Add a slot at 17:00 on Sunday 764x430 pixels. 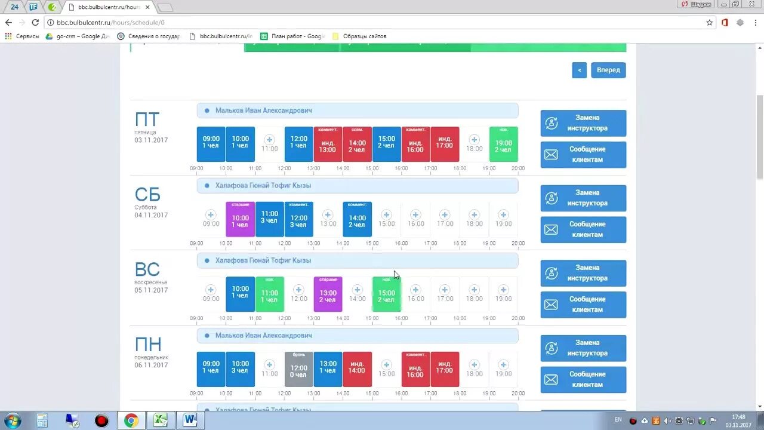pyautogui.click(x=445, y=290)
